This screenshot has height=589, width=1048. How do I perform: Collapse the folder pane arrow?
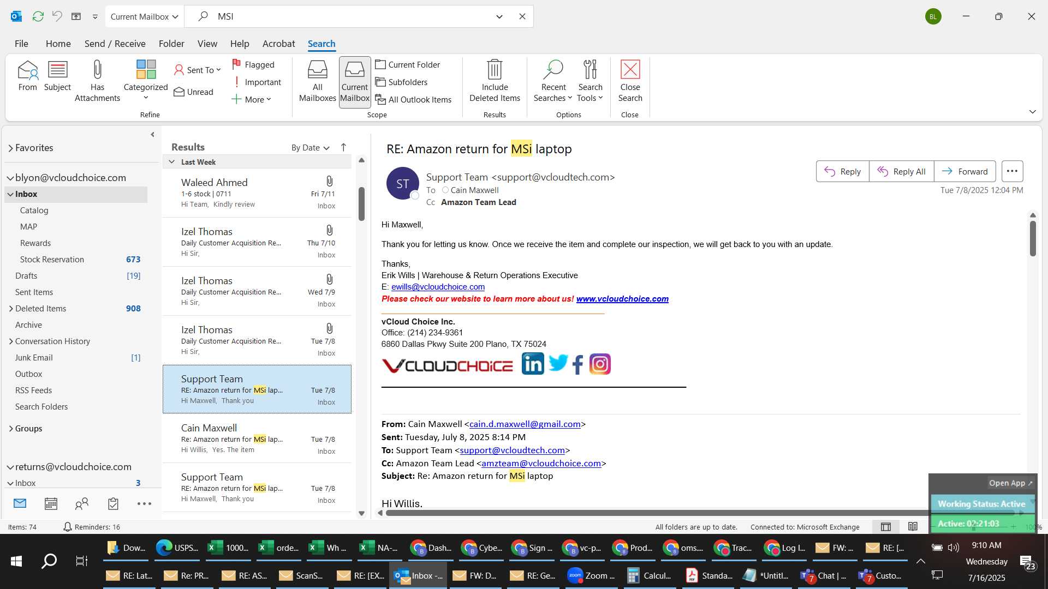(152, 134)
